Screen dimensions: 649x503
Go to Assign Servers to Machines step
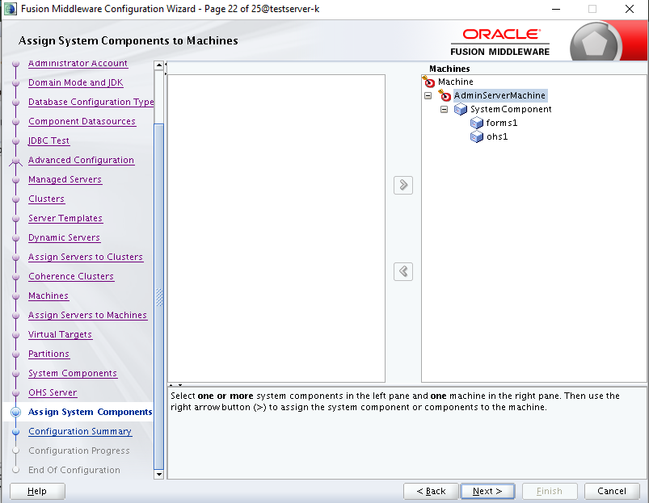pos(88,316)
